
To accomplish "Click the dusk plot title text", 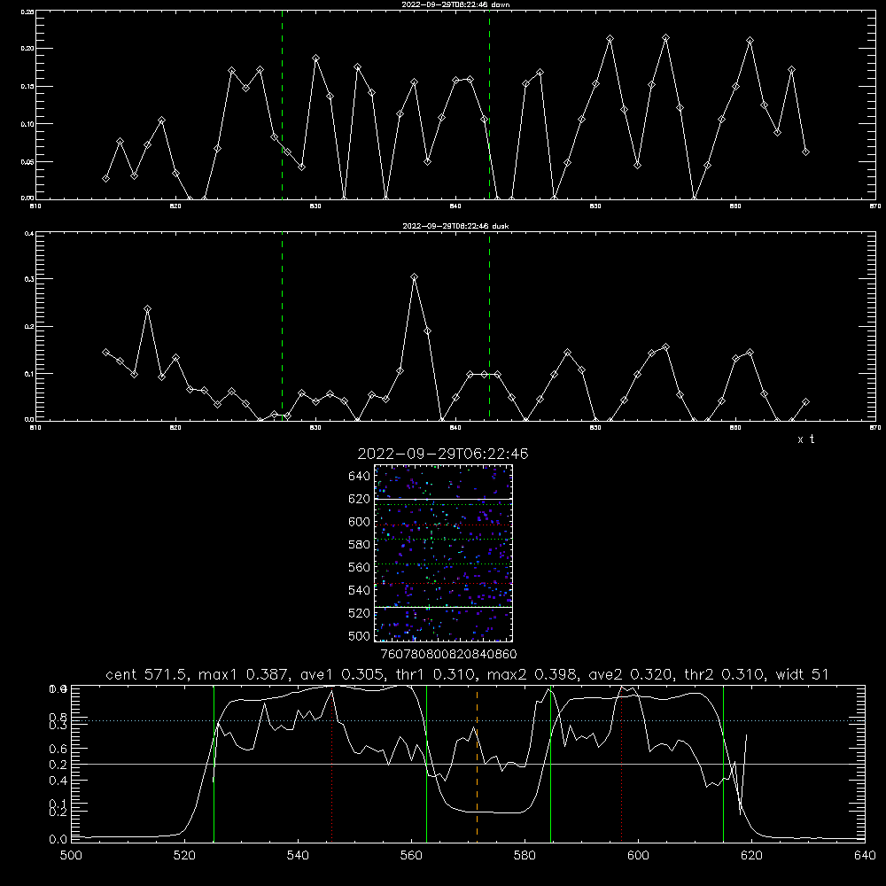I will click(x=455, y=226).
